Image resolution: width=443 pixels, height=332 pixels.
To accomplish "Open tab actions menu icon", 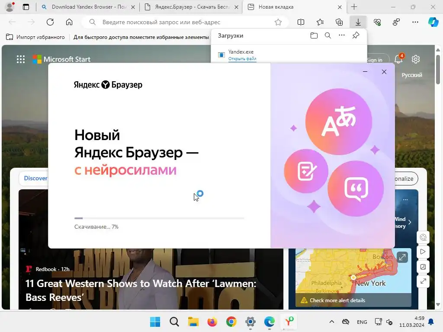I will [x=26, y=7].
